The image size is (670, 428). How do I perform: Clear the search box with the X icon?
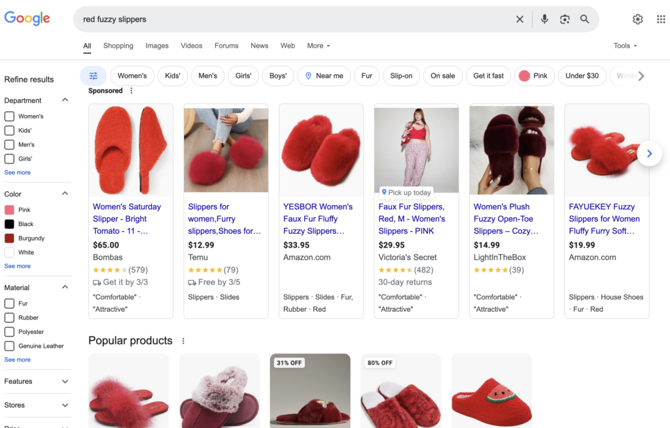520,19
